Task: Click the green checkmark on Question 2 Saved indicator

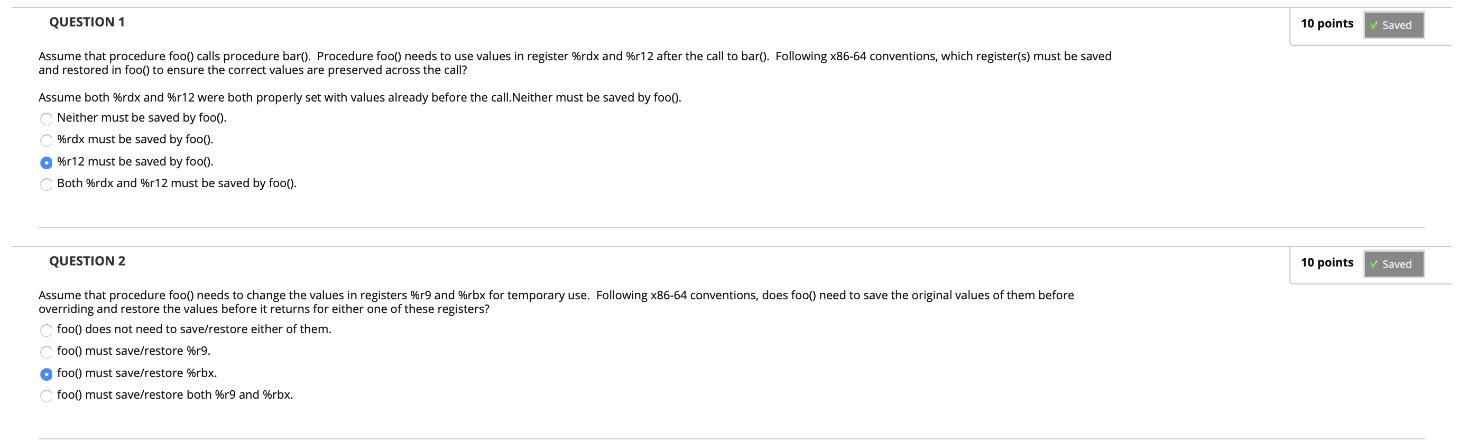Action: pyautogui.click(x=1373, y=264)
